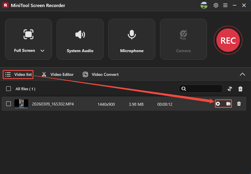Viewport: 251px width, 174px height.
Task: Start recording with the REC button
Action: point(228,40)
